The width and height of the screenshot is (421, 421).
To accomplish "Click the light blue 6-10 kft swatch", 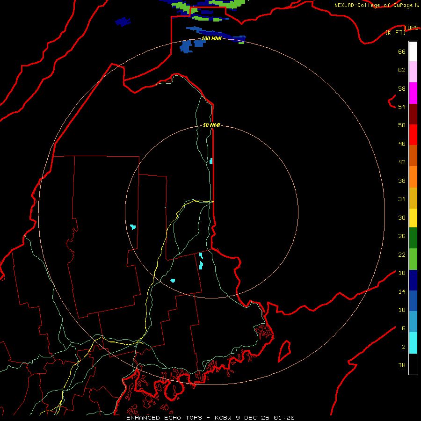I will point(413,322).
